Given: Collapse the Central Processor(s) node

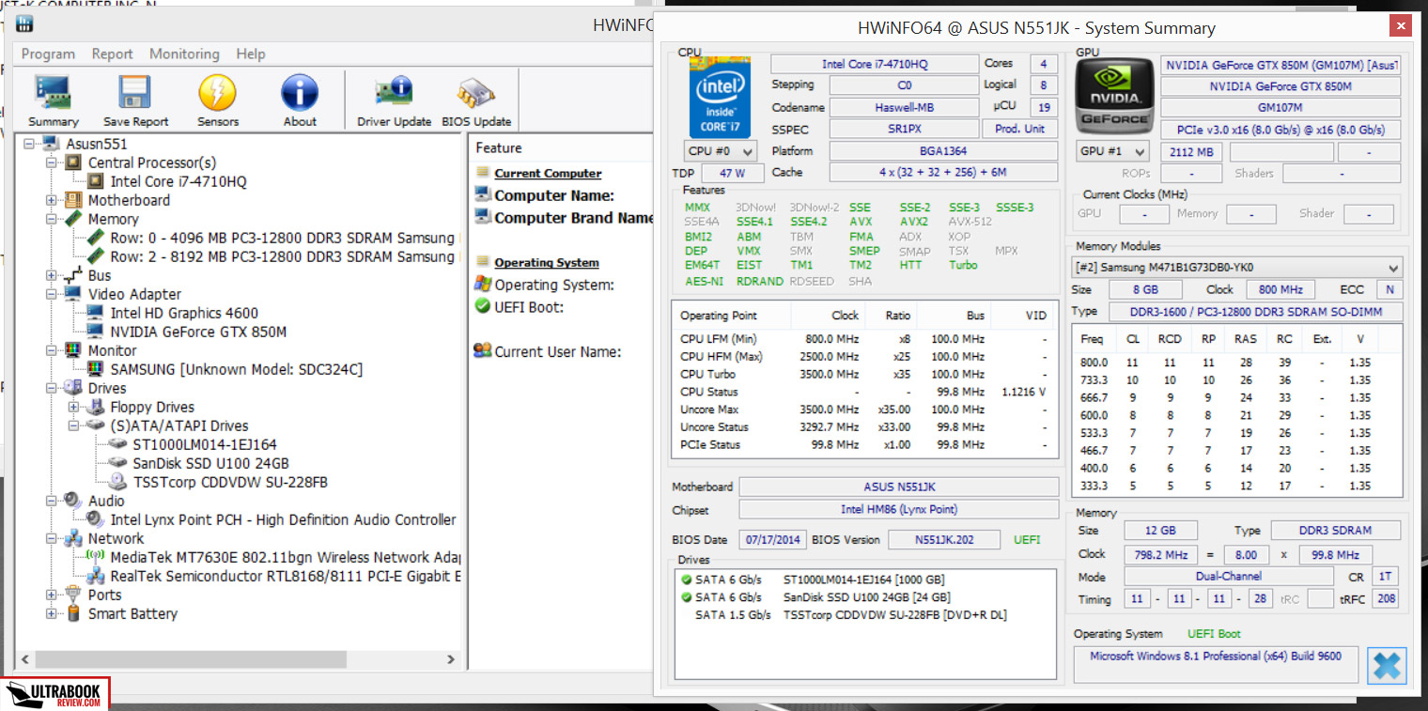Looking at the screenshot, I should [52, 162].
